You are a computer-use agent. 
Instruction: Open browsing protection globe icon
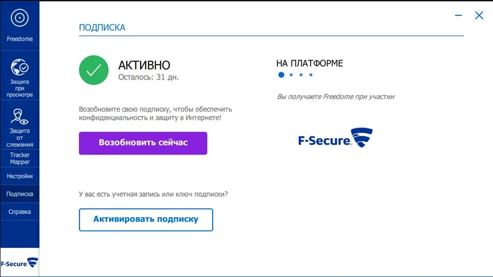20,67
